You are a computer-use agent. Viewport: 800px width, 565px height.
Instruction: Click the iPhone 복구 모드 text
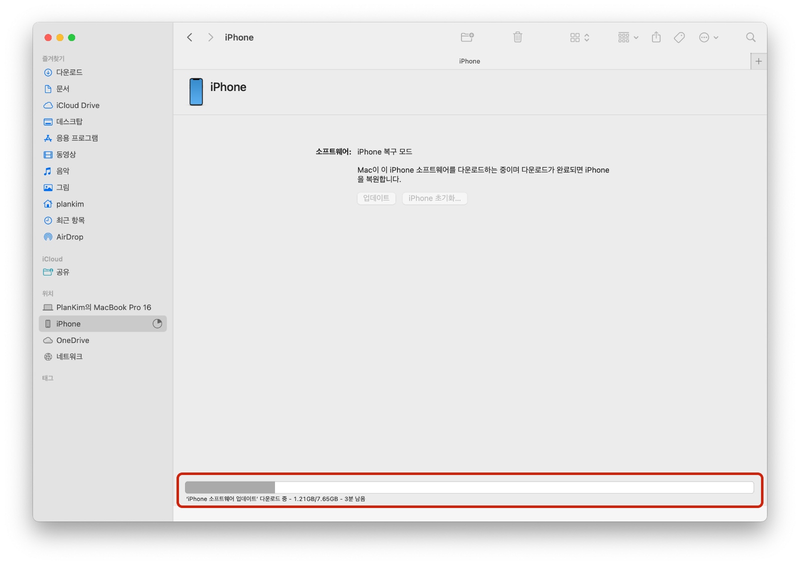[384, 152]
